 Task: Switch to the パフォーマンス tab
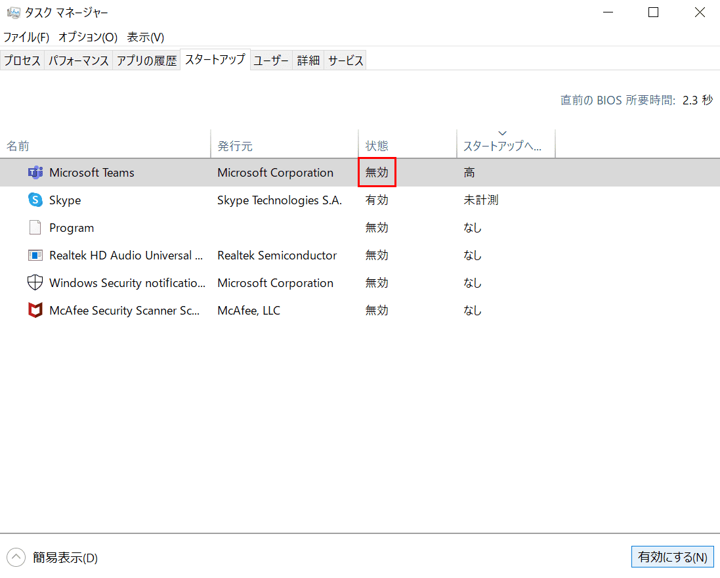point(79,60)
